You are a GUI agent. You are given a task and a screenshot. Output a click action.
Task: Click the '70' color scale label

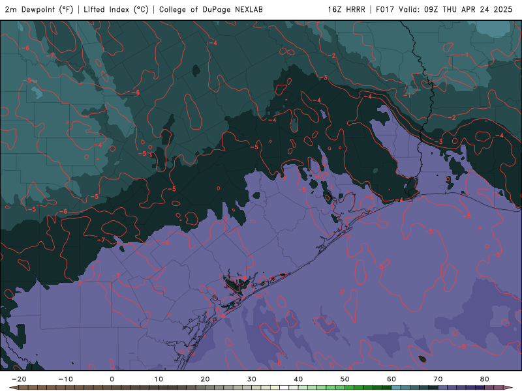[438, 379]
